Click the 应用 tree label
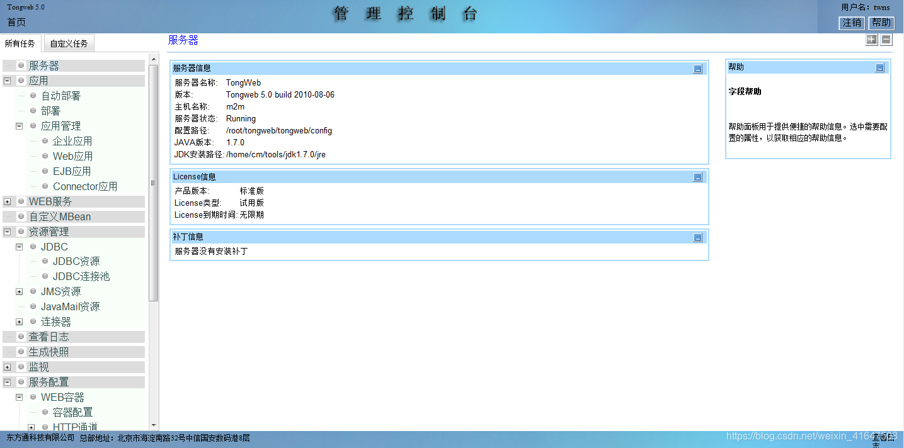 (38, 81)
